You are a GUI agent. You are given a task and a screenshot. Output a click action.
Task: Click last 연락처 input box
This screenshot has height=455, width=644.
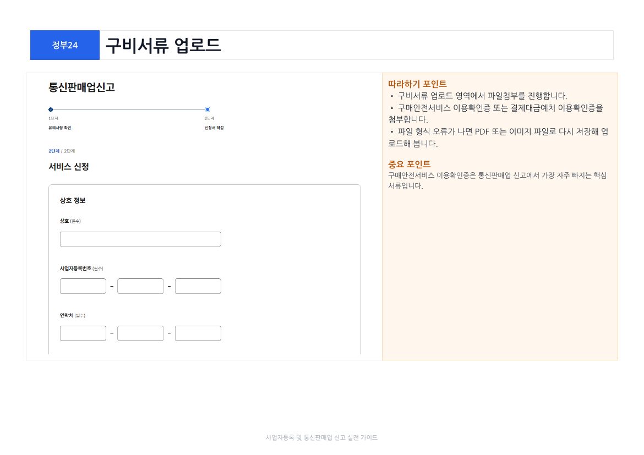198,333
